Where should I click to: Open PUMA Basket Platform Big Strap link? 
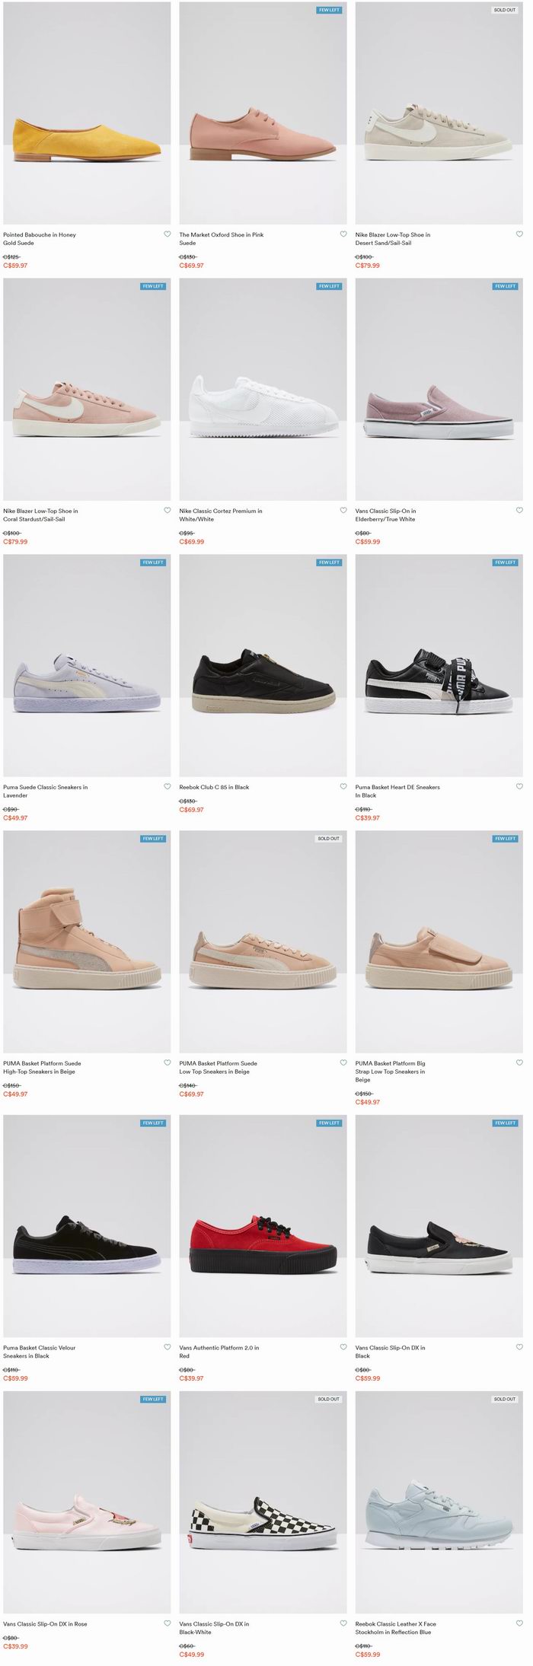[x=391, y=1072]
